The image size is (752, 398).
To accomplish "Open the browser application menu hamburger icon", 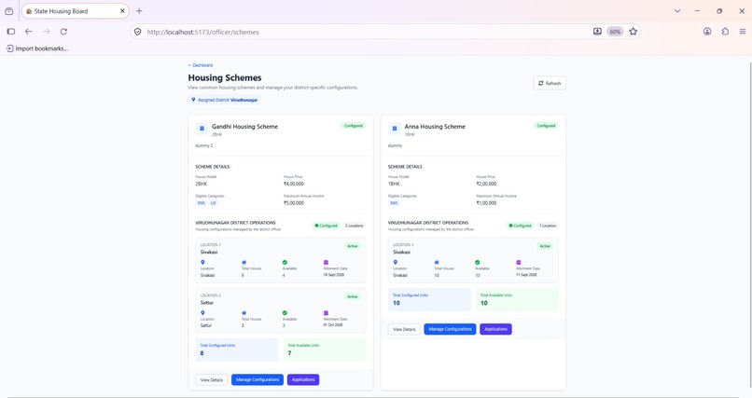I will tap(743, 32).
